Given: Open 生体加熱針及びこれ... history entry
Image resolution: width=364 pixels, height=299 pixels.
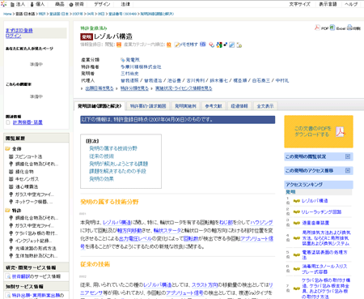Looking at the screenshot, I should [x=36, y=256].
